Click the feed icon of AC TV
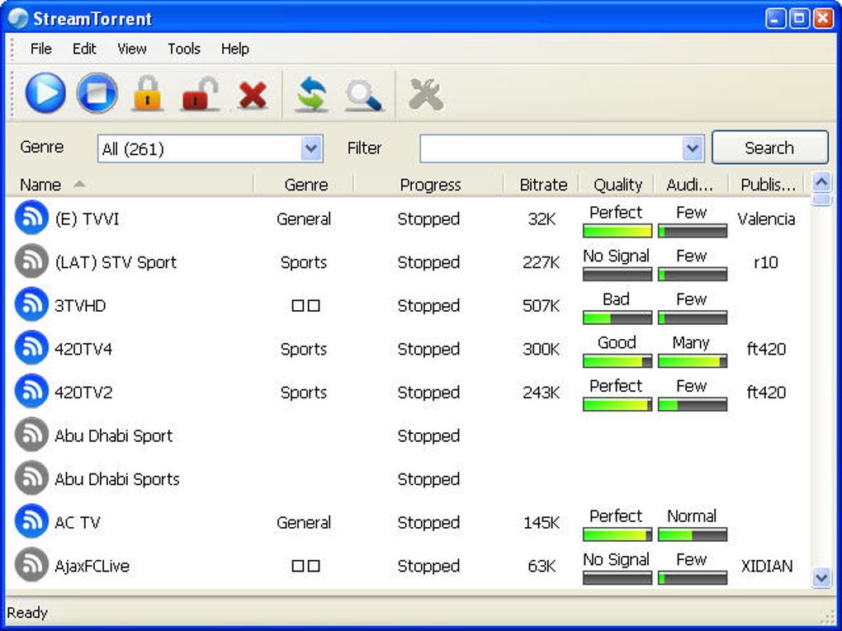Image resolution: width=842 pixels, height=631 pixels. (x=31, y=521)
